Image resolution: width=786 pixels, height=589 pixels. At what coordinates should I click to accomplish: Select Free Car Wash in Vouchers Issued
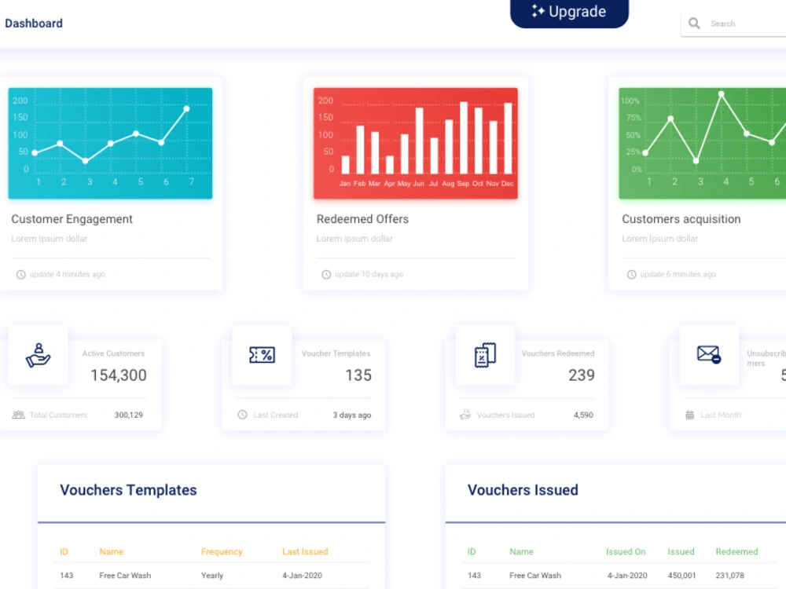(x=534, y=576)
